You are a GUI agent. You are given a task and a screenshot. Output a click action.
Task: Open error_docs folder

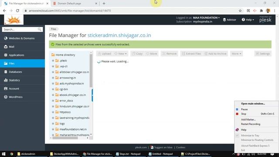click(66, 101)
